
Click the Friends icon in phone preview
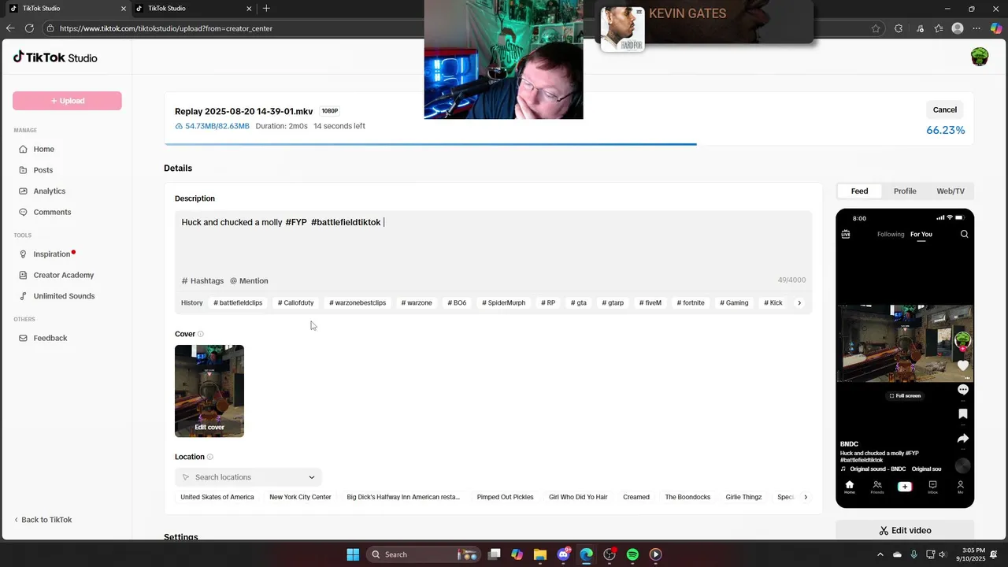(877, 487)
